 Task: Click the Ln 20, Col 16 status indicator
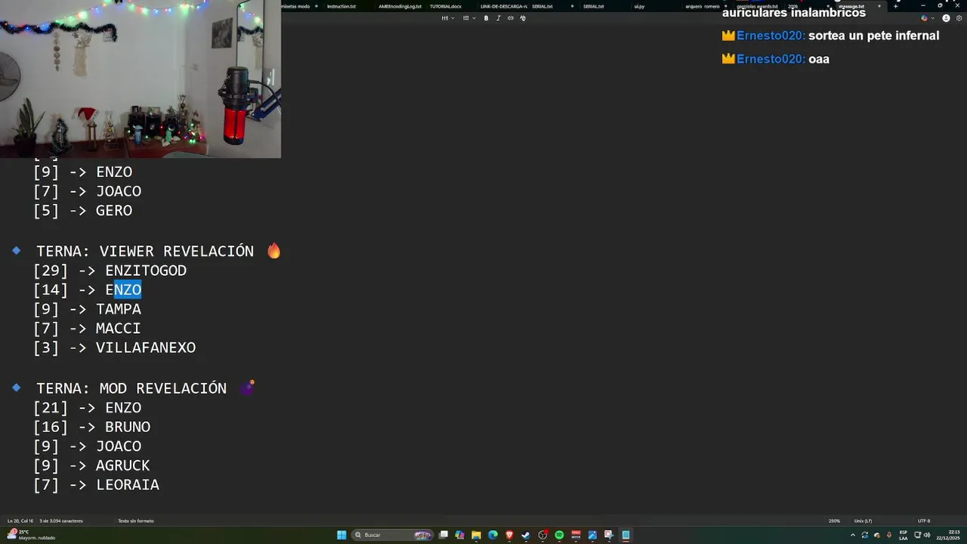pos(20,521)
